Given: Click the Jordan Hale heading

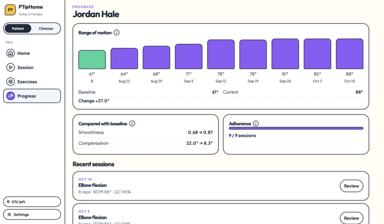Looking at the screenshot, I should click(96, 14).
